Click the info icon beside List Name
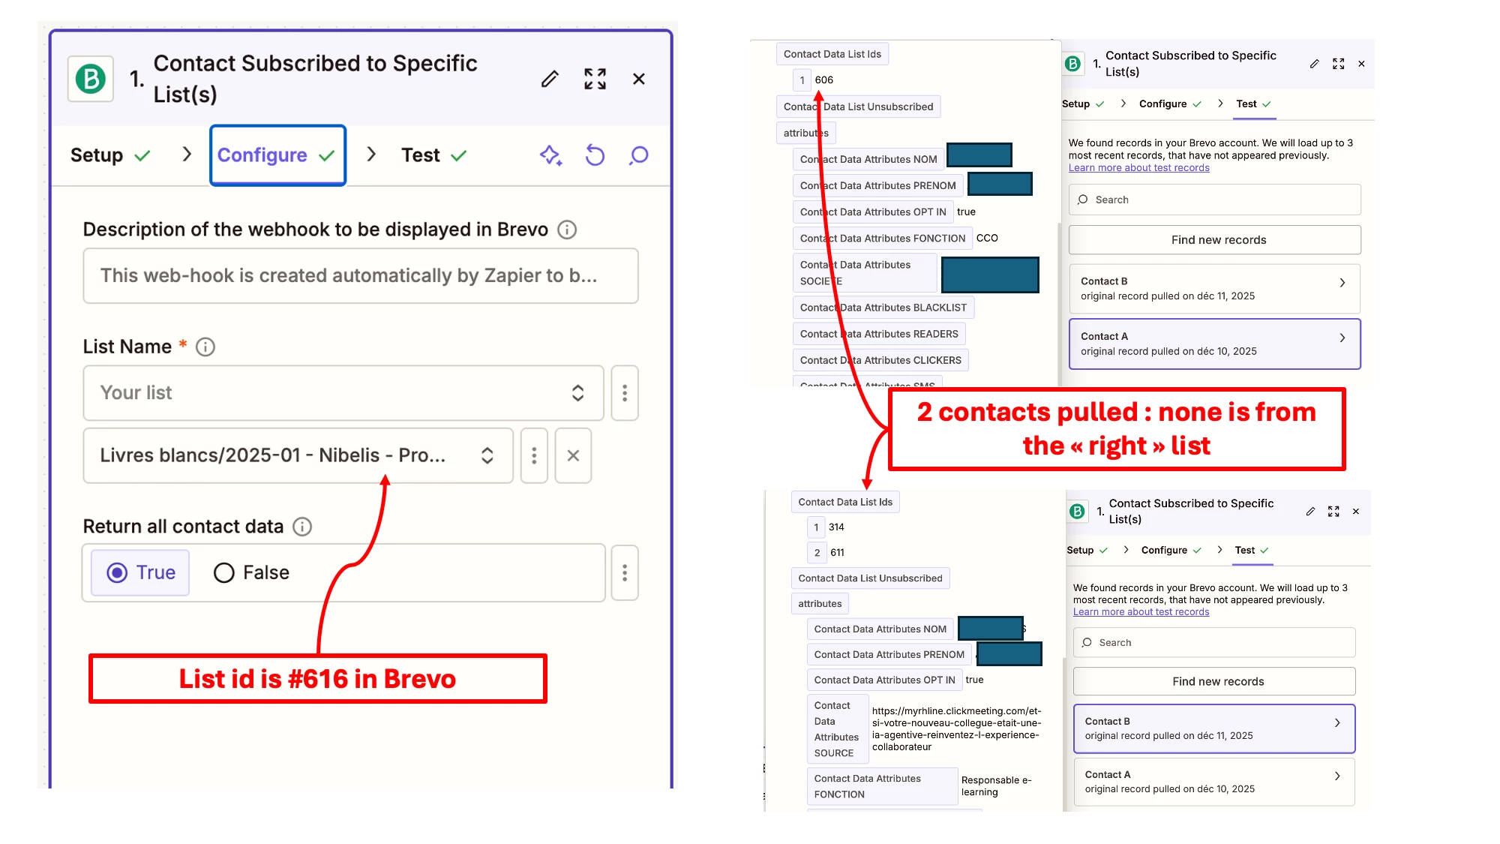The width and height of the screenshot is (1500, 844). coord(205,347)
